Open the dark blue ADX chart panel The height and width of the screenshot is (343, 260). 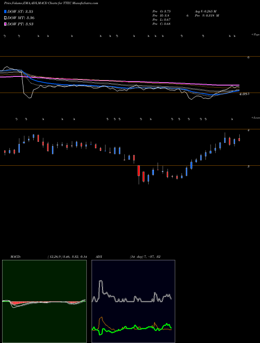[x=133, y=301]
